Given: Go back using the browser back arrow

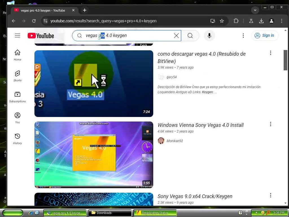Looking at the screenshot, I should pyautogui.click(x=14, y=21).
